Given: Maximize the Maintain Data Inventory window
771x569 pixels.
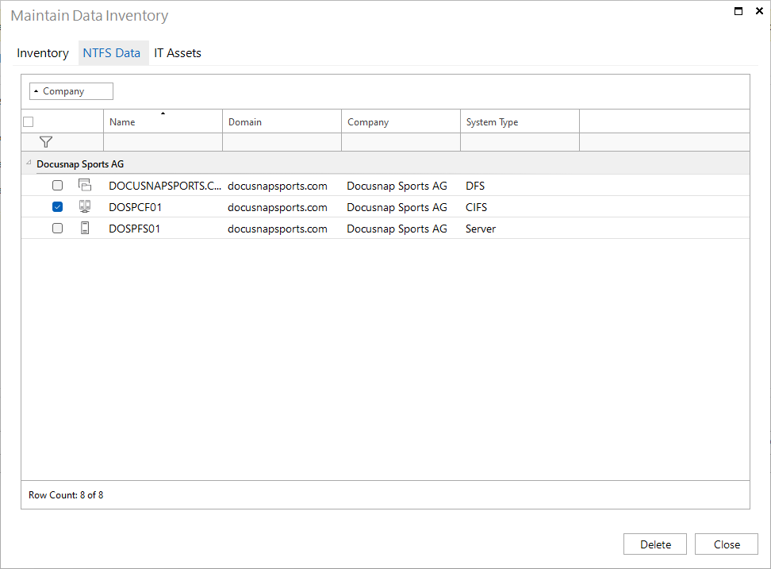Looking at the screenshot, I should 738,11.
